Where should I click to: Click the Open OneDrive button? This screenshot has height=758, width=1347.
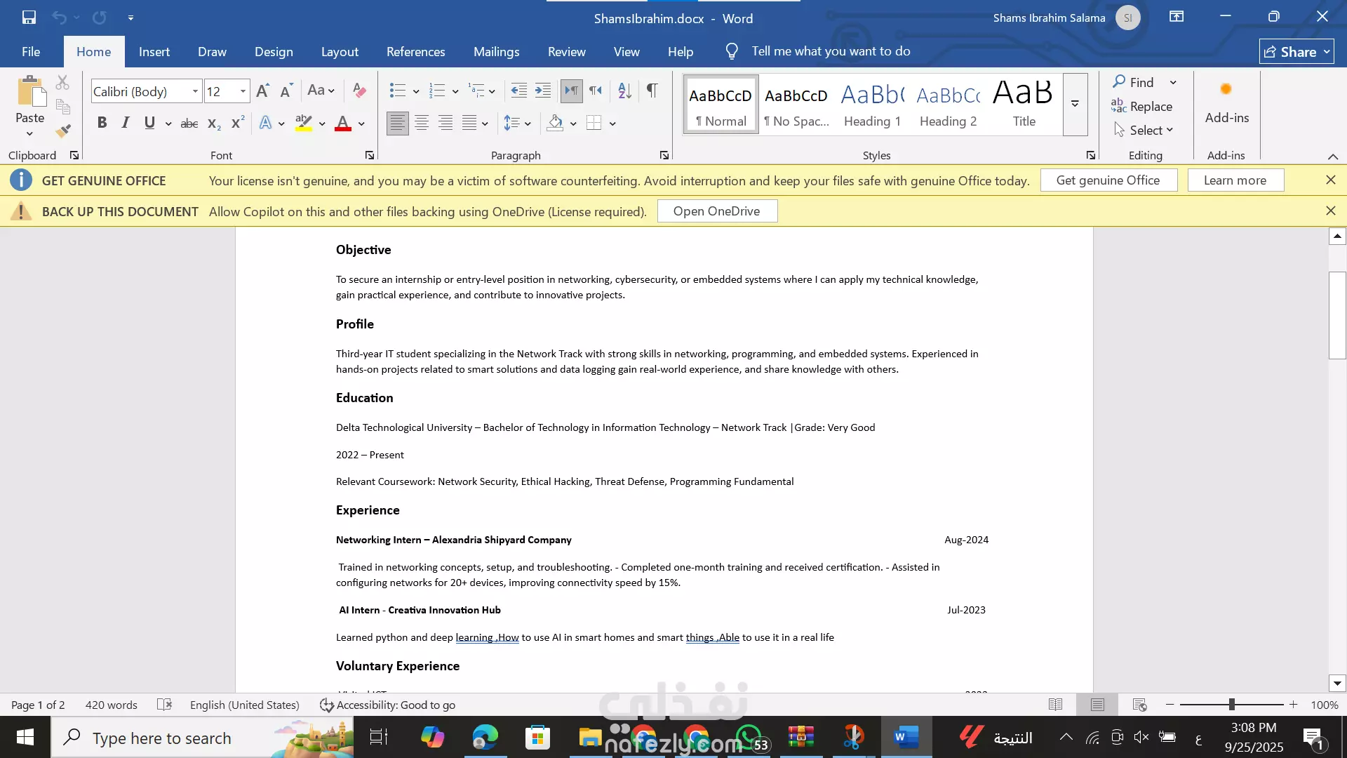tap(716, 211)
